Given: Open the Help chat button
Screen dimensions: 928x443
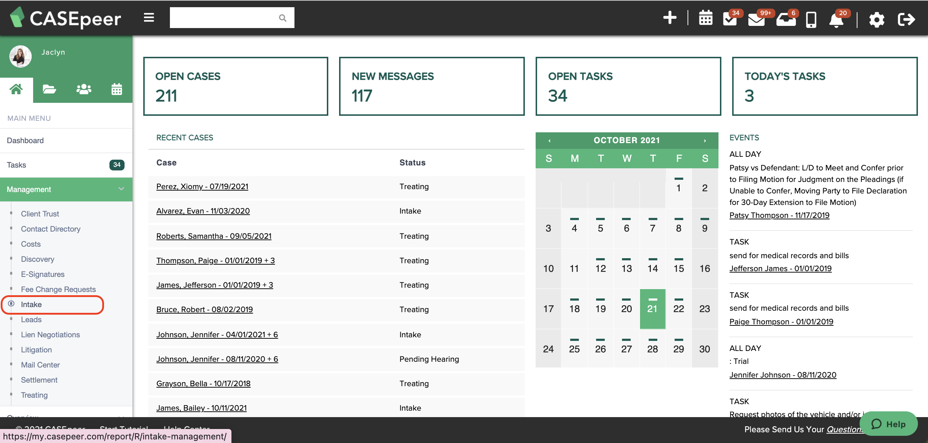Looking at the screenshot, I should coord(888,424).
